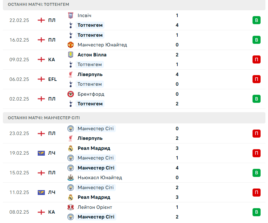Click the Aston Villa crest icon
This screenshot has height=223, width=268.
pyautogui.click(x=71, y=55)
